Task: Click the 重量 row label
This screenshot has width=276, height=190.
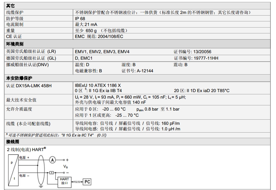Action: (x=10, y=31)
